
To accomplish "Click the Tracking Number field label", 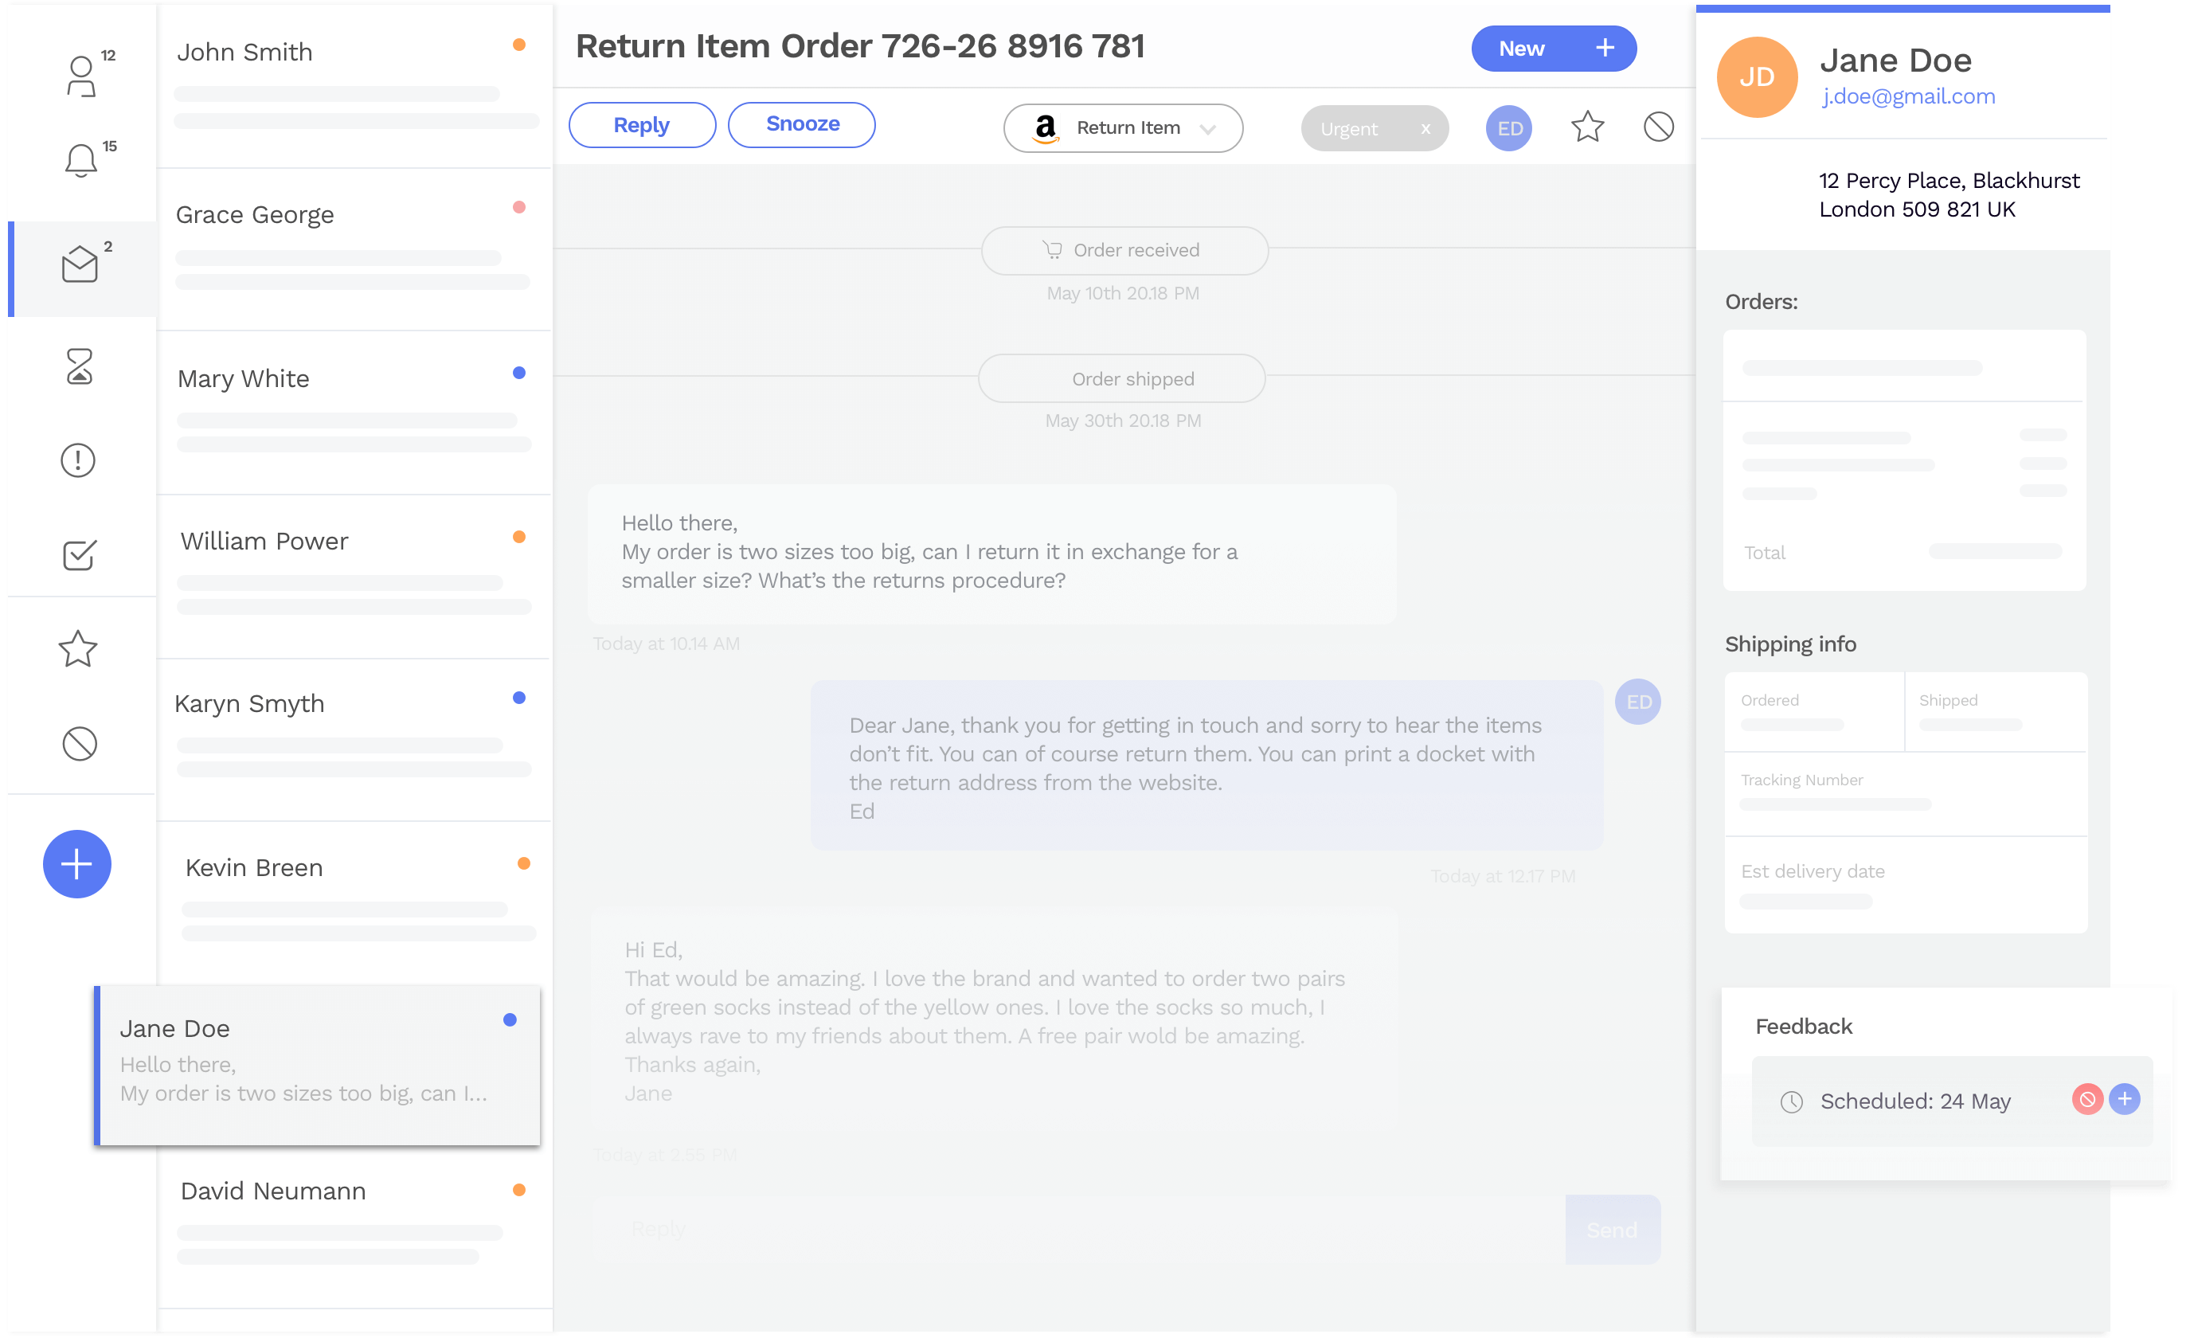I will [1801, 780].
